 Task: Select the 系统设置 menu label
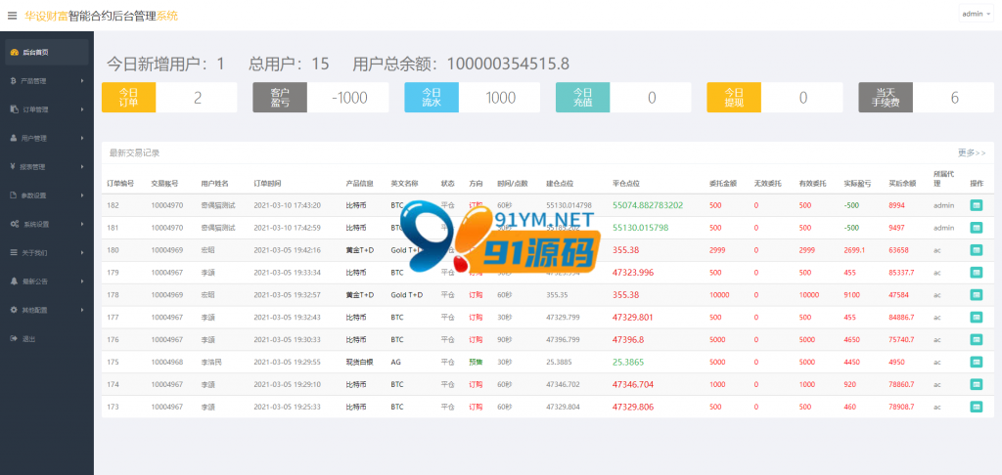tap(36, 224)
